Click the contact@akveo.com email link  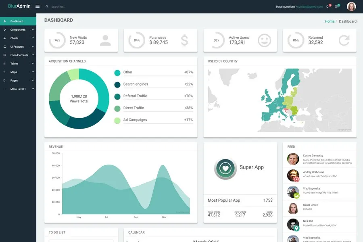(309, 7)
